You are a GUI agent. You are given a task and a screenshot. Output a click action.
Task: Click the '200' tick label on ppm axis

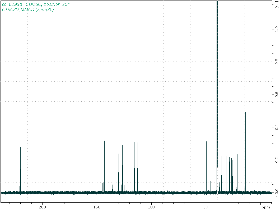[x=42, y=207]
